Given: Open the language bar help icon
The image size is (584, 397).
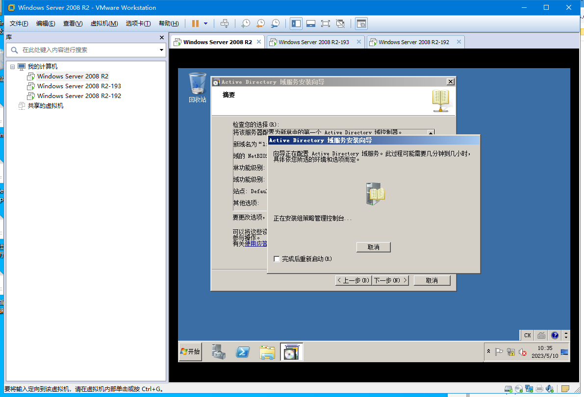Looking at the screenshot, I should coord(555,335).
